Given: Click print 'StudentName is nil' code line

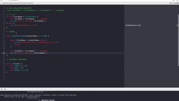Looking at the screenshot, I should [24, 25].
